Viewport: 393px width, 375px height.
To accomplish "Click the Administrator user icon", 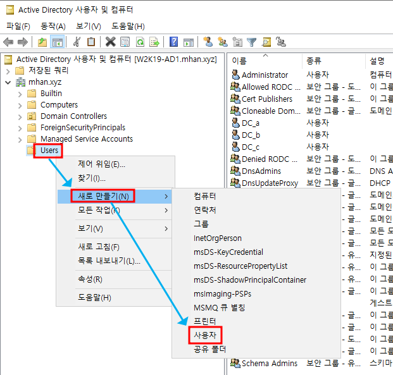I will point(235,75).
